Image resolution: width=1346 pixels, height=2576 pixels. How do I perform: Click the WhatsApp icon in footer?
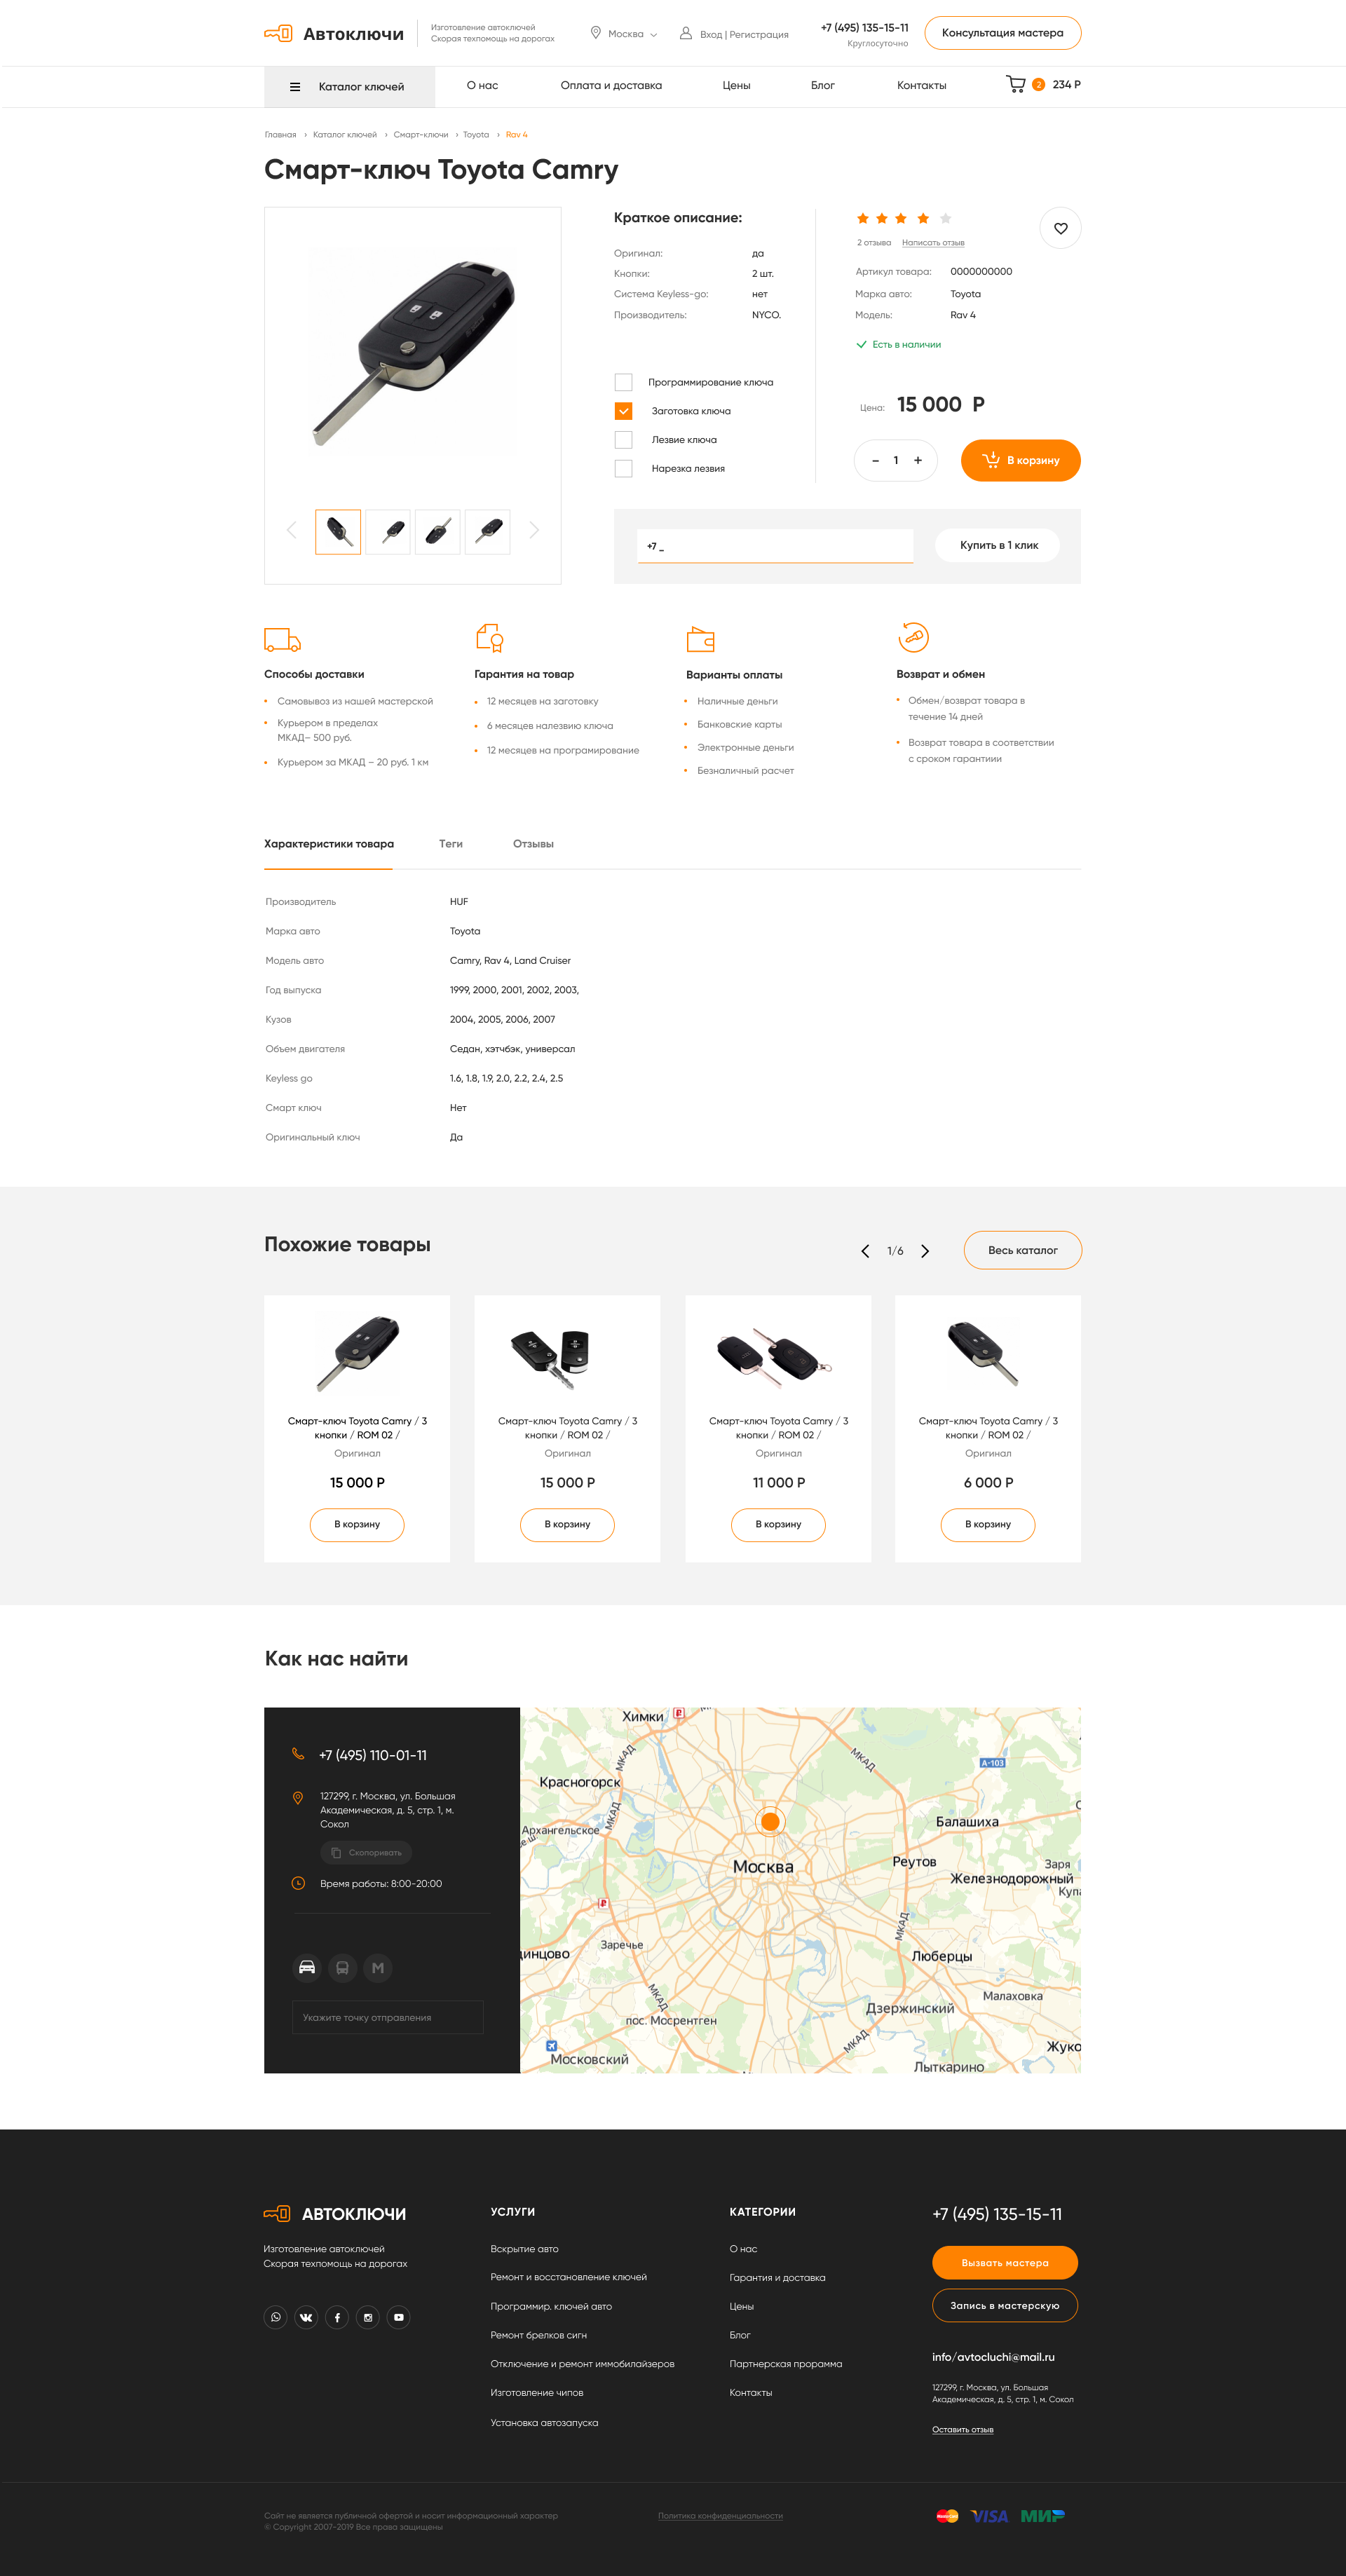(276, 2317)
